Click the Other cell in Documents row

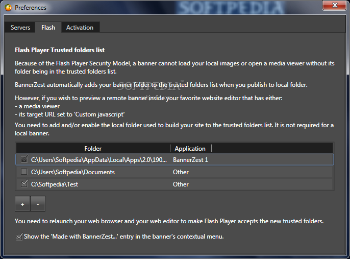click(181, 172)
